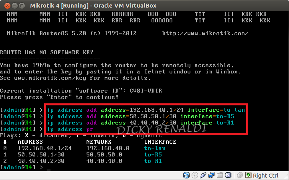Maximize the Mikrotik 4 VirtualBox window
This screenshot has width=289, height=180.
22,6
